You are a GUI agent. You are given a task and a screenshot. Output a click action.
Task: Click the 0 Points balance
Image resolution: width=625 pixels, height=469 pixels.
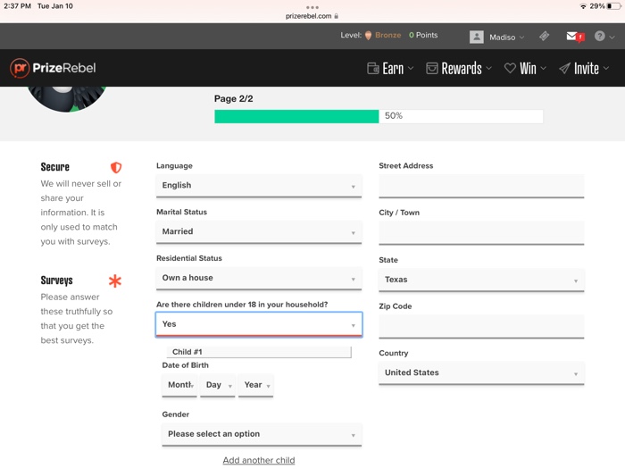tap(423, 35)
